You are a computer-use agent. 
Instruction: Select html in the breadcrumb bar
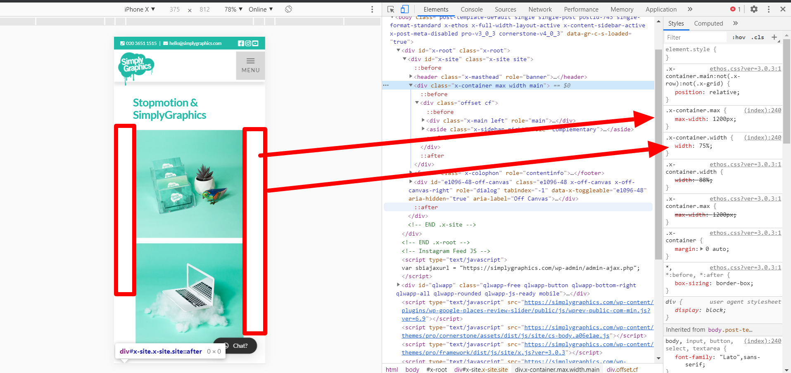[x=392, y=369]
